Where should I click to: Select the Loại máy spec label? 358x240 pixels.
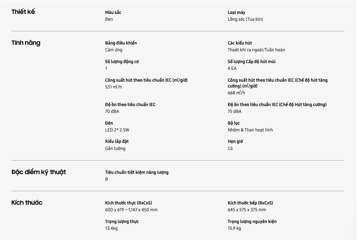(x=236, y=12)
